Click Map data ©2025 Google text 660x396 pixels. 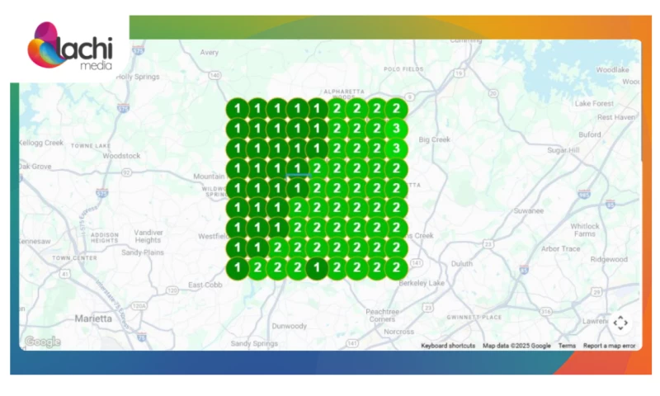tap(516, 346)
